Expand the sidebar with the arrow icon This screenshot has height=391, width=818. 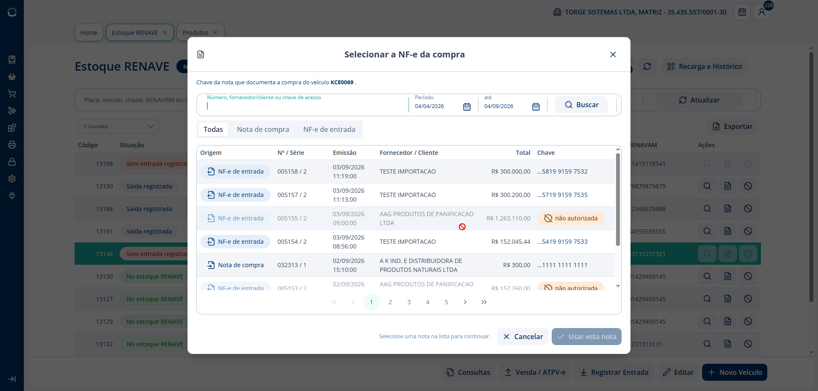coord(12,379)
